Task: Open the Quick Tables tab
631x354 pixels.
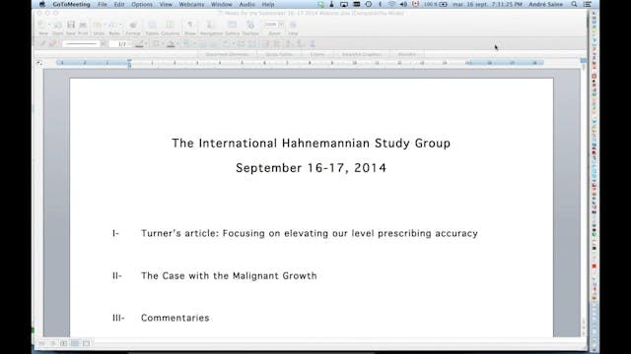Action: [x=278, y=54]
